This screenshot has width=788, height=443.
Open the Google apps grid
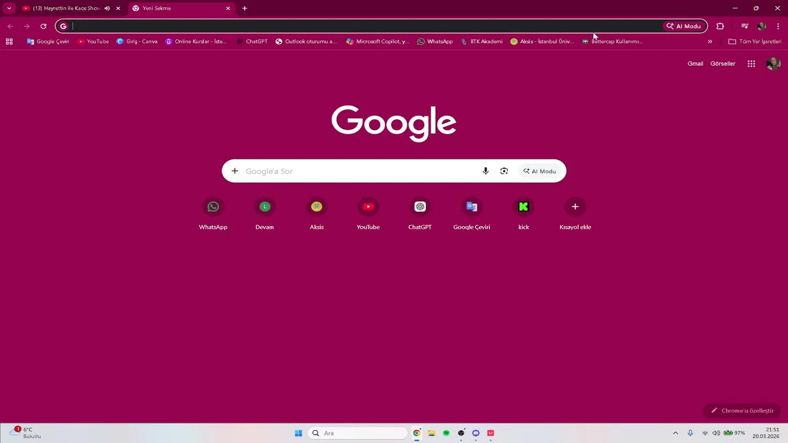751,63
